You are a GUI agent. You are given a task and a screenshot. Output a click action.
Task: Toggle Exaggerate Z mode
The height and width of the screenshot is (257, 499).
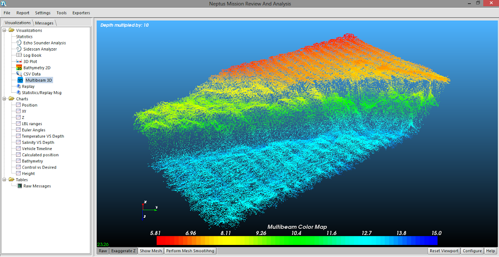(x=123, y=251)
